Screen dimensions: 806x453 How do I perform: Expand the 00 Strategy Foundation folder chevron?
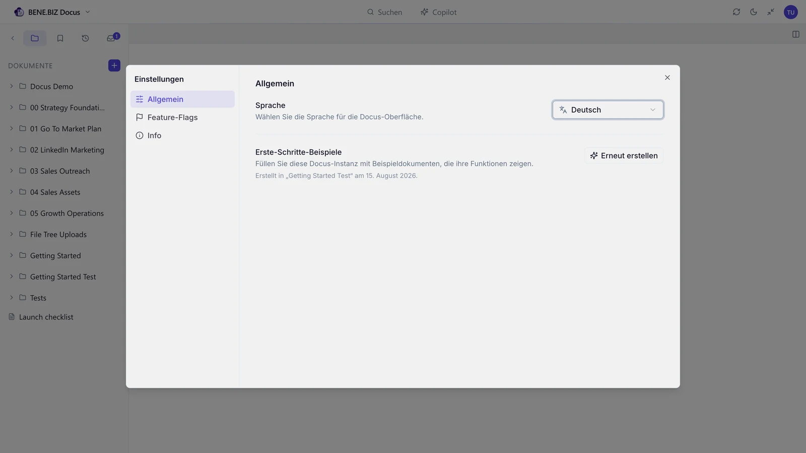tap(12, 107)
